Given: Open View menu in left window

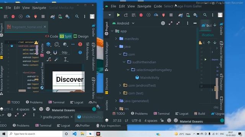Looking at the screenshot, I should (26, 8).
